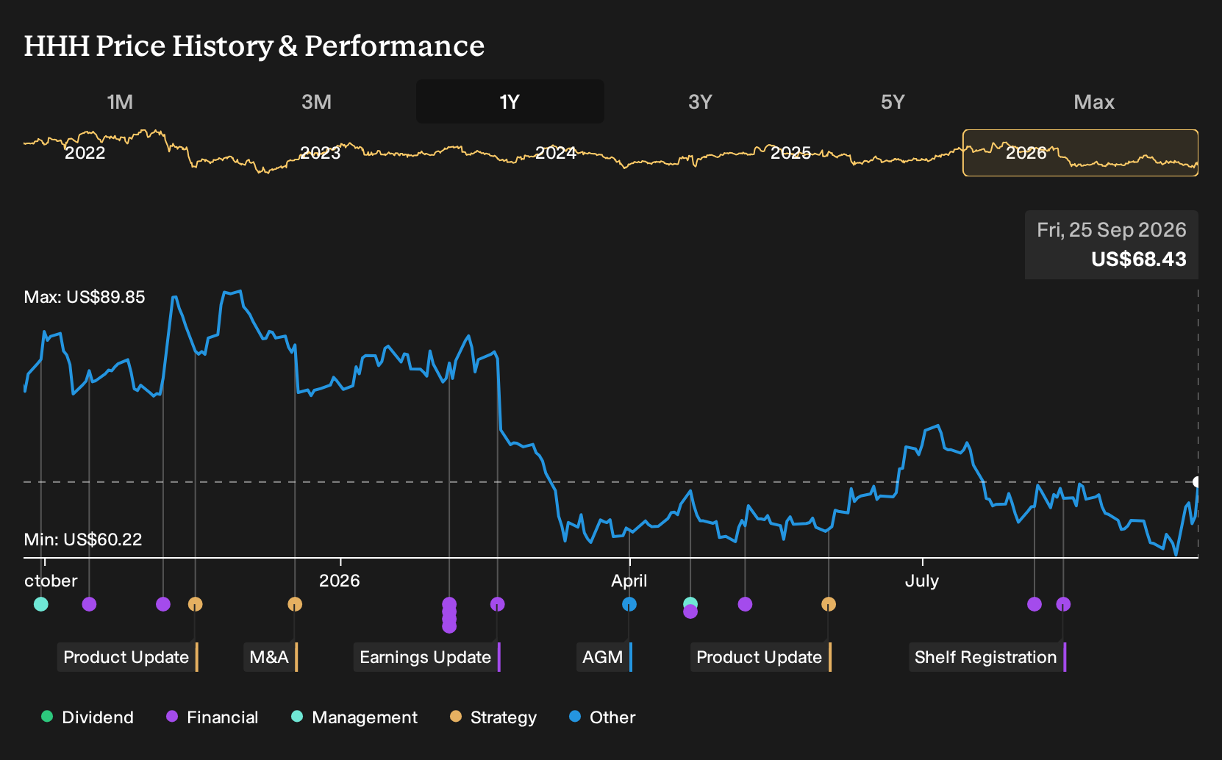This screenshot has width=1222, height=760.
Task: Click the July axis label
Action: [x=922, y=581]
